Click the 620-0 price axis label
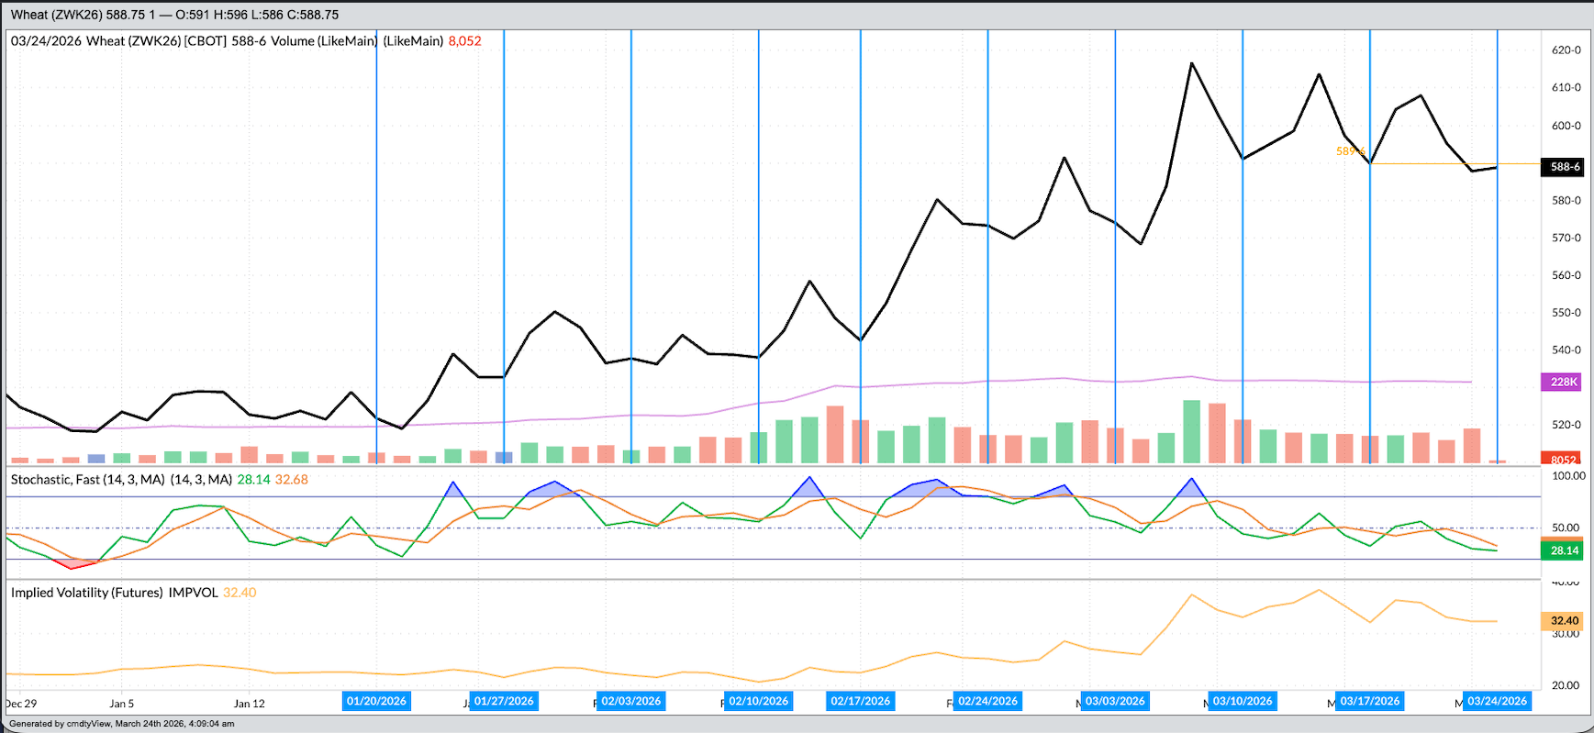The height and width of the screenshot is (733, 1594). [1566, 50]
